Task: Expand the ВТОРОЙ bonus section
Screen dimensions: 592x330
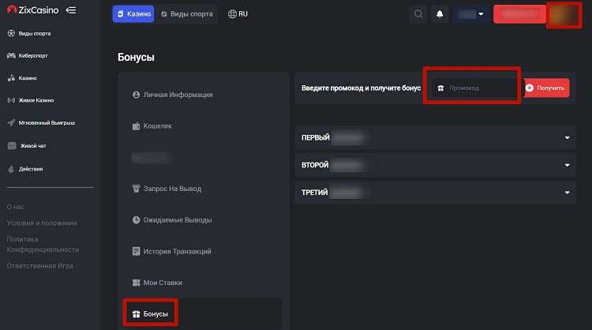Action: pos(432,165)
